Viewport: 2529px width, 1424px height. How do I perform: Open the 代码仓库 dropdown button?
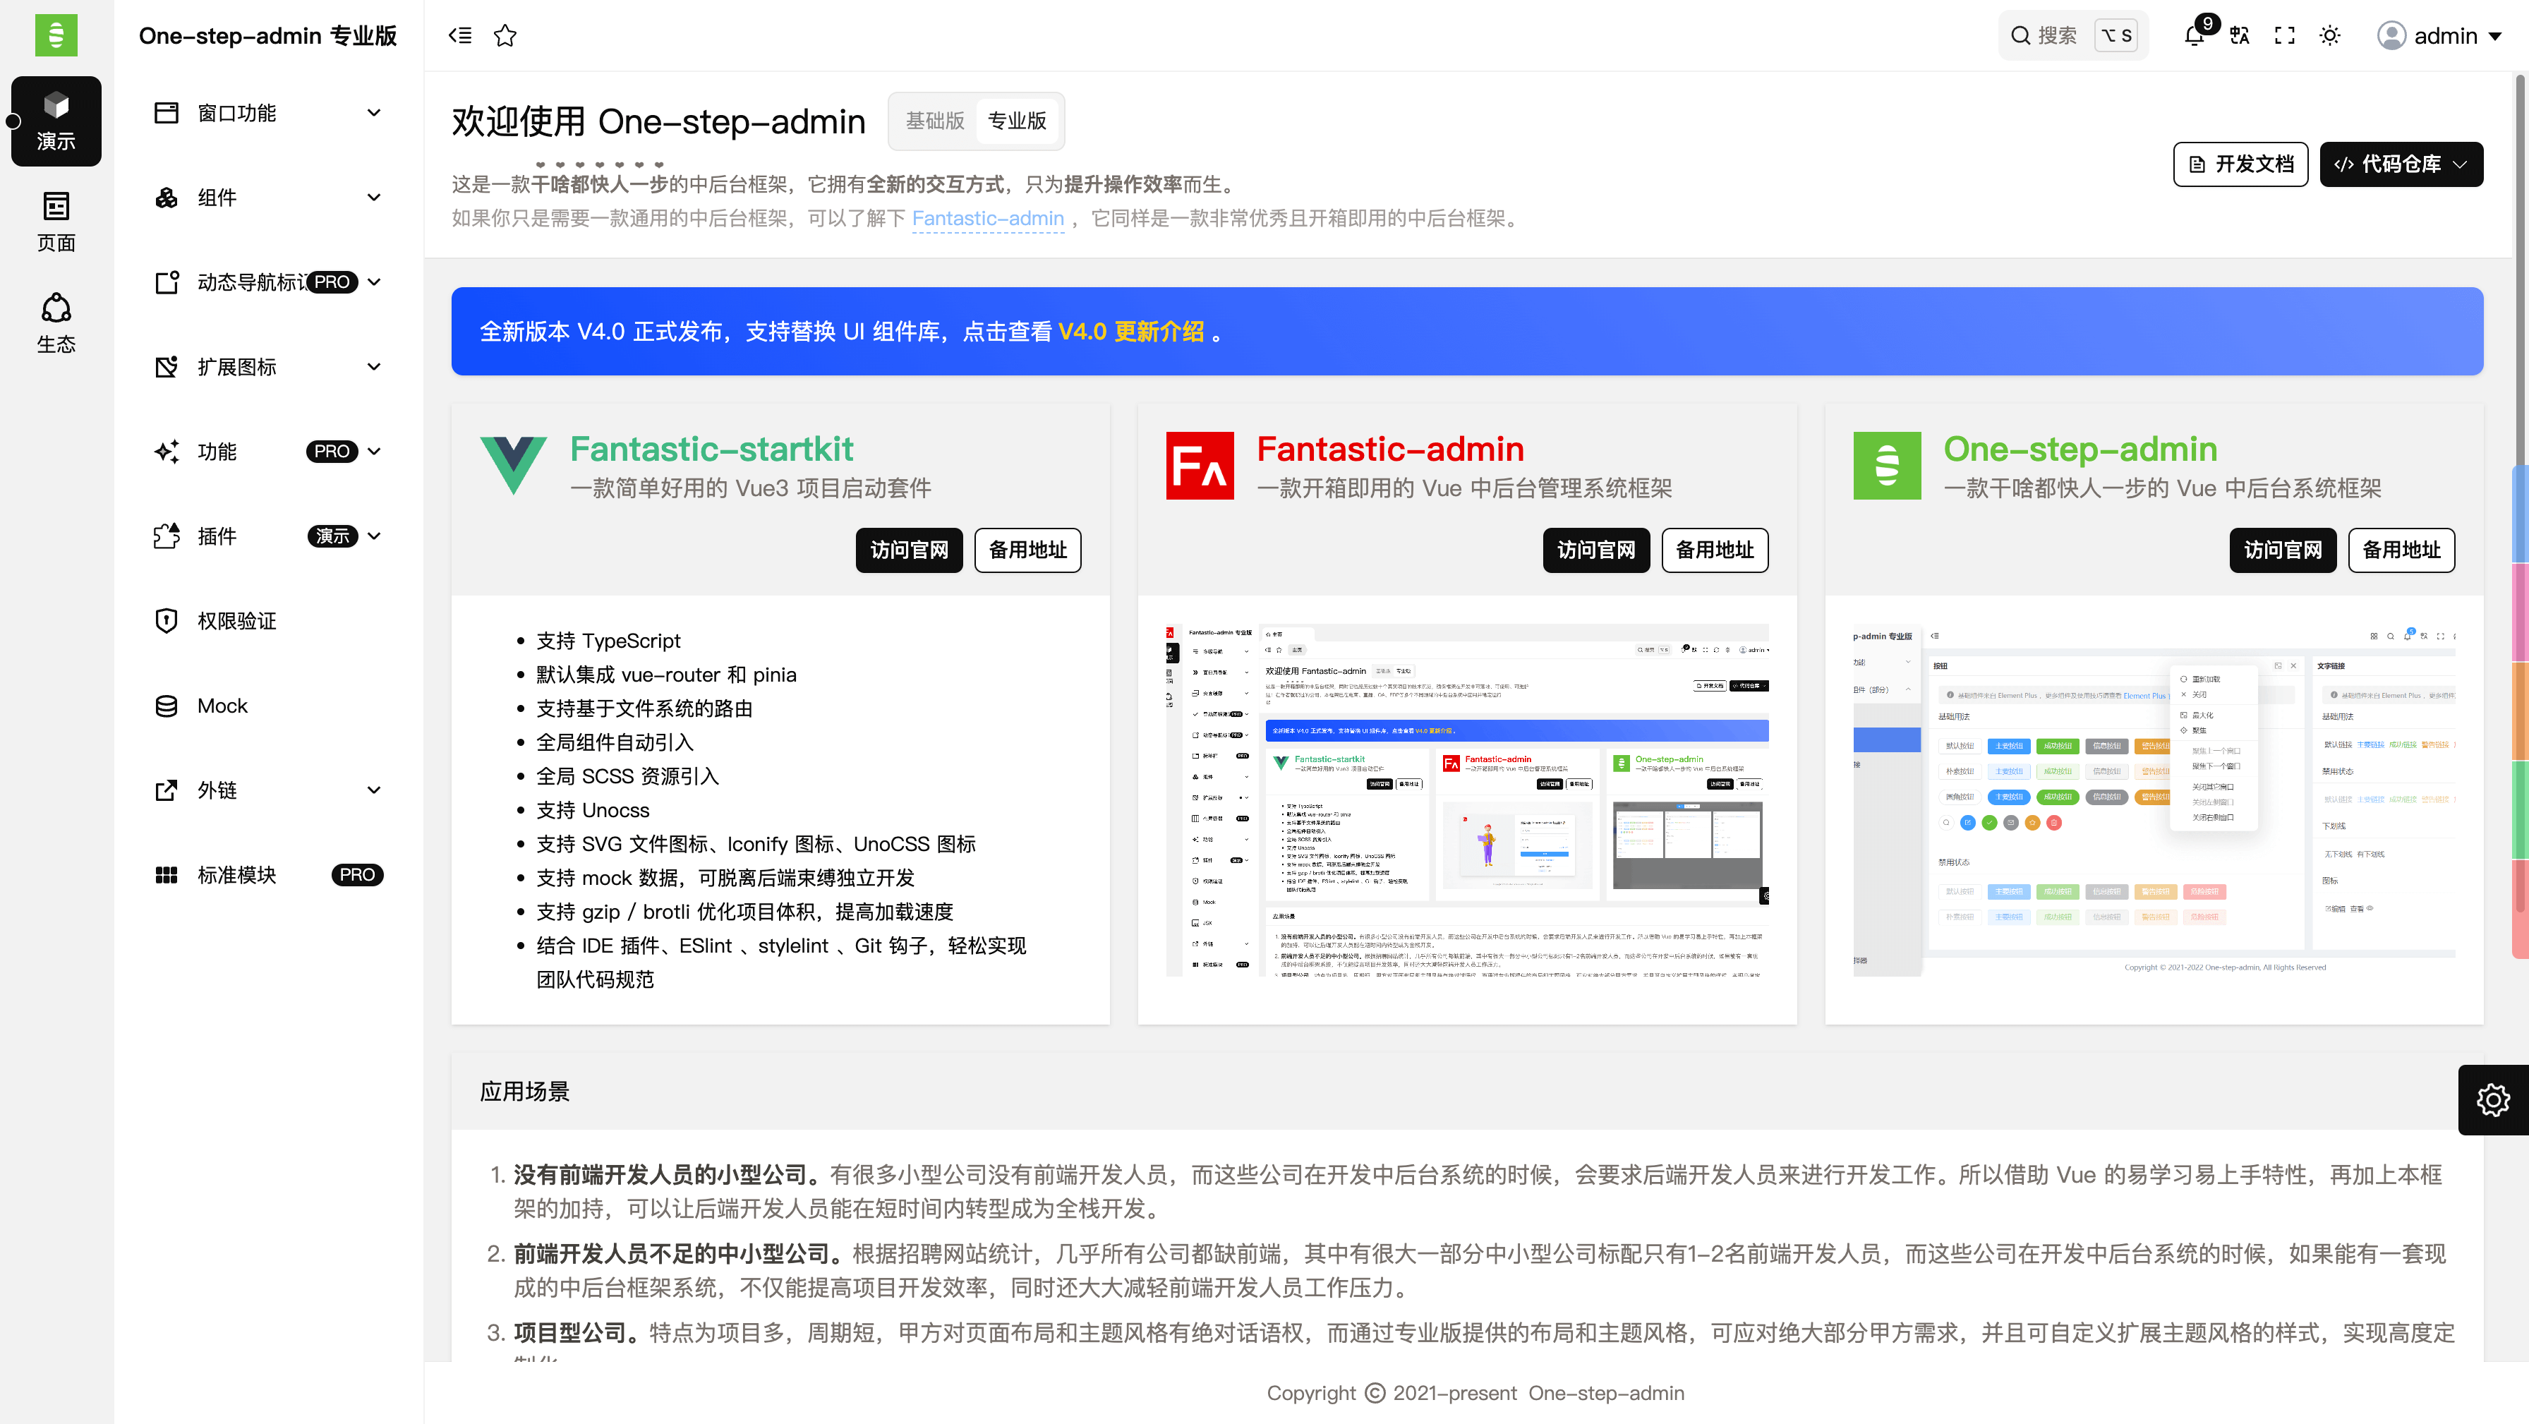click(2401, 164)
